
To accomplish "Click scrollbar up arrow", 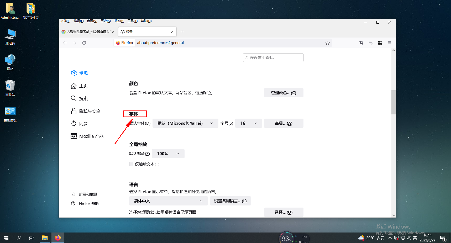I will (394, 50).
